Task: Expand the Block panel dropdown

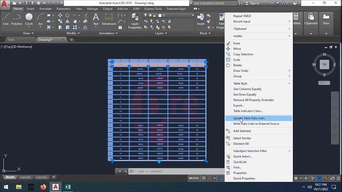Action: (x=205, y=33)
